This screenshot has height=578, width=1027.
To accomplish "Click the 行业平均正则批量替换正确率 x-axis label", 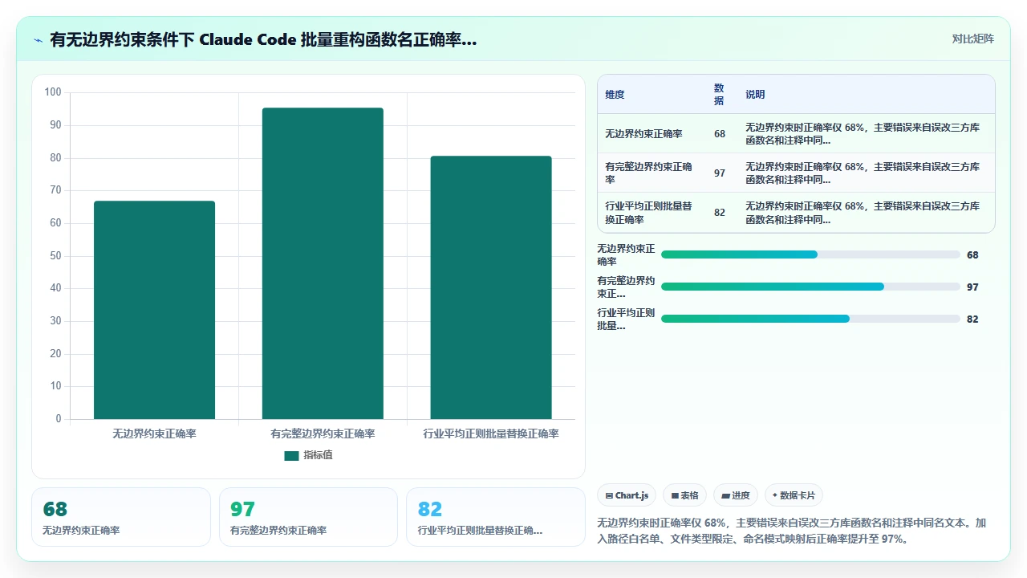I will pos(491,433).
